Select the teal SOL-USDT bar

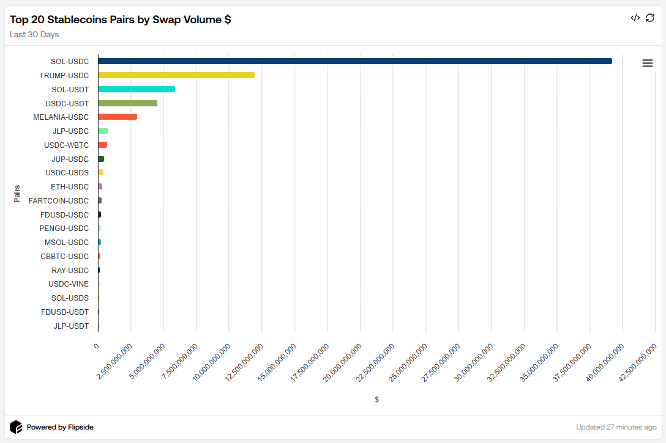coord(136,89)
